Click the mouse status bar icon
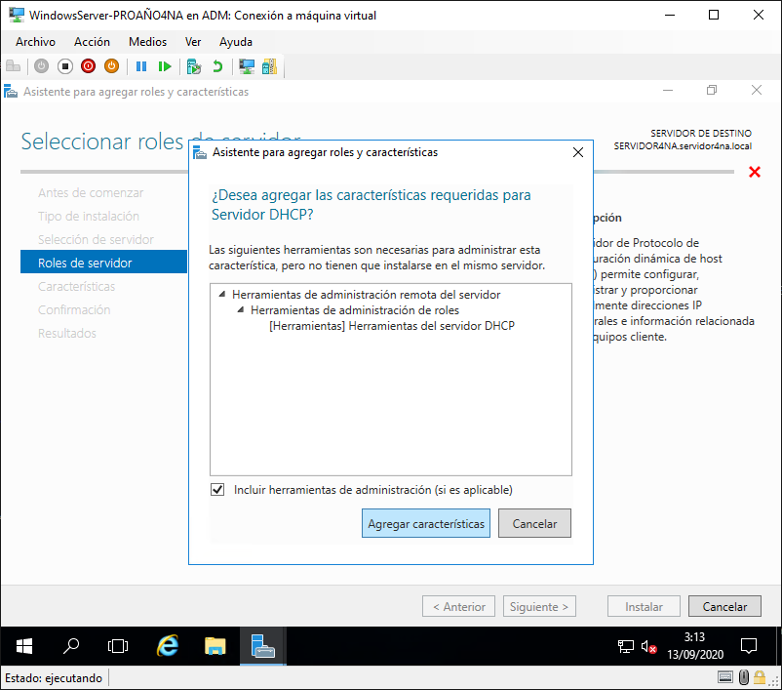Image resolution: width=782 pixels, height=690 pixels. 744,677
